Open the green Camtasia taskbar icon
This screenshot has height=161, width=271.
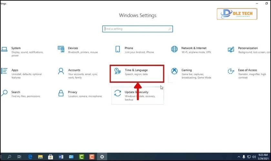82,157
